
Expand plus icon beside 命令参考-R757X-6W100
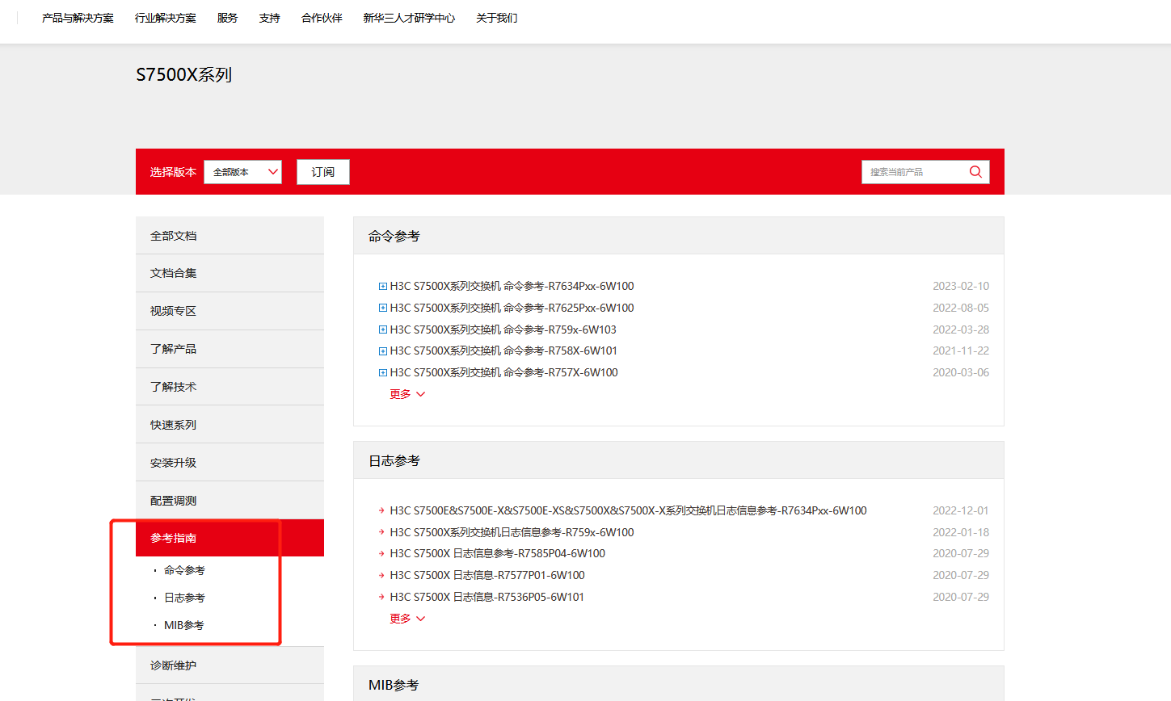coord(383,372)
